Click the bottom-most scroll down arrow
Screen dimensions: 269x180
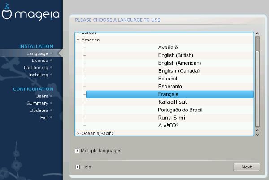pyautogui.click(x=257, y=135)
